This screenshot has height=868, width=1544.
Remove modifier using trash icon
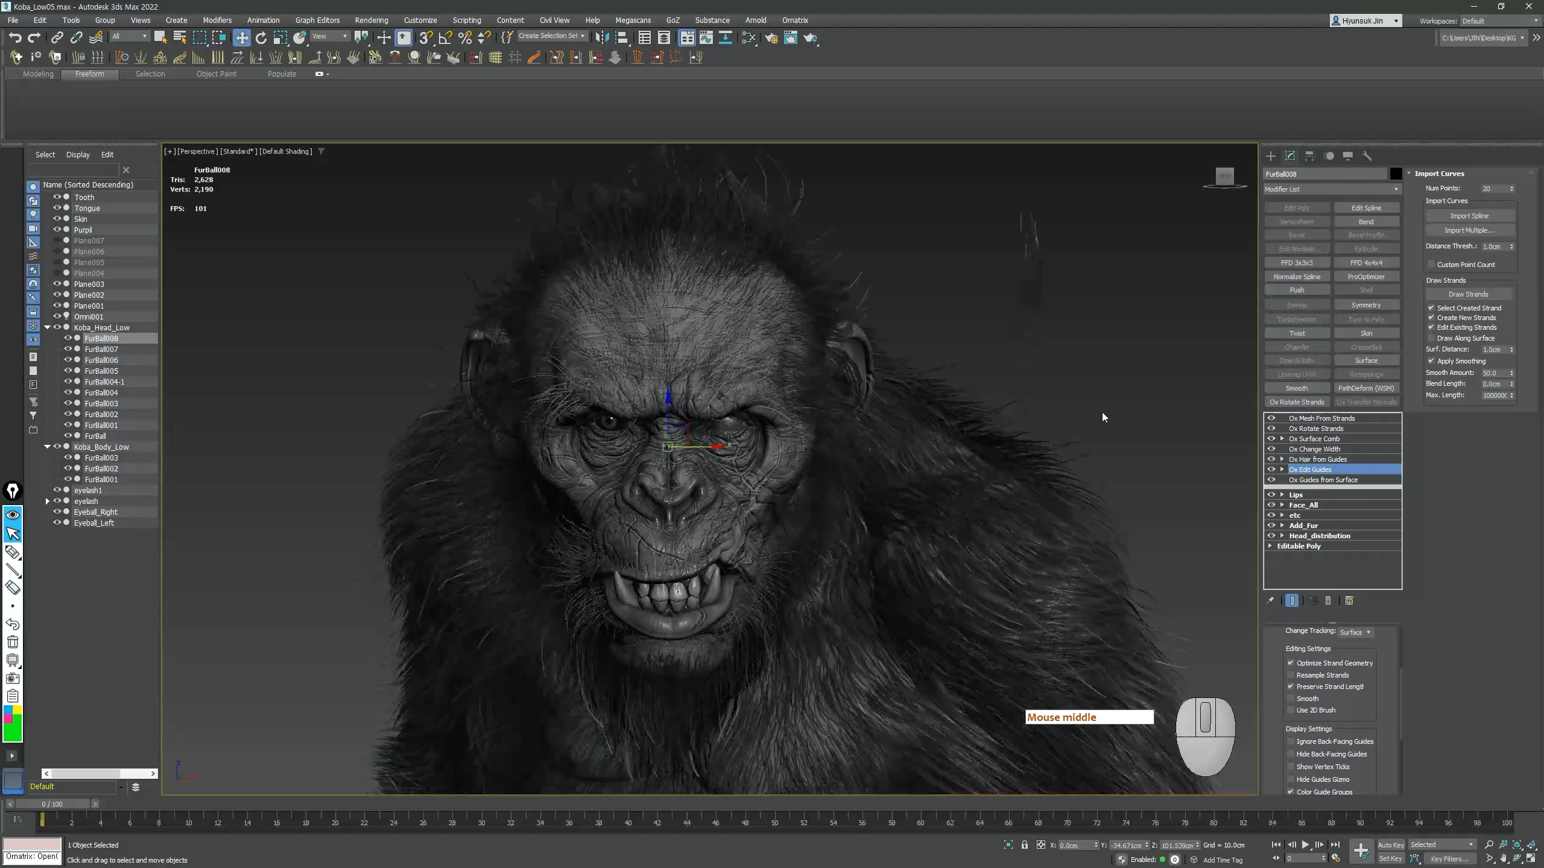[1328, 601]
